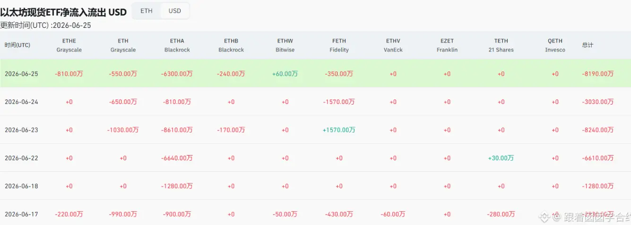Click the 时间(UTC) column header

click(x=17, y=45)
